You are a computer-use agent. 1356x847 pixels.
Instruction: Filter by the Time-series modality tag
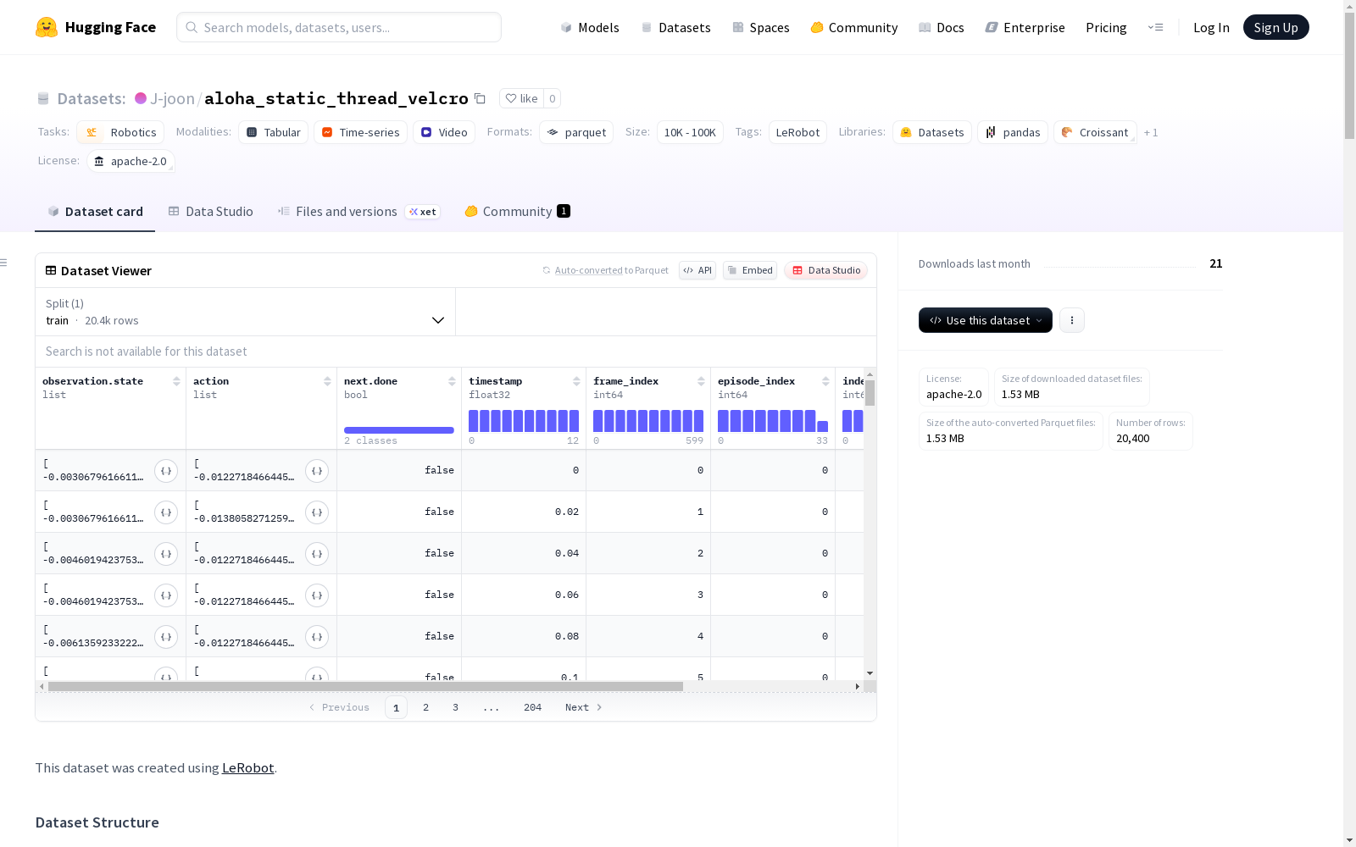[x=360, y=132]
